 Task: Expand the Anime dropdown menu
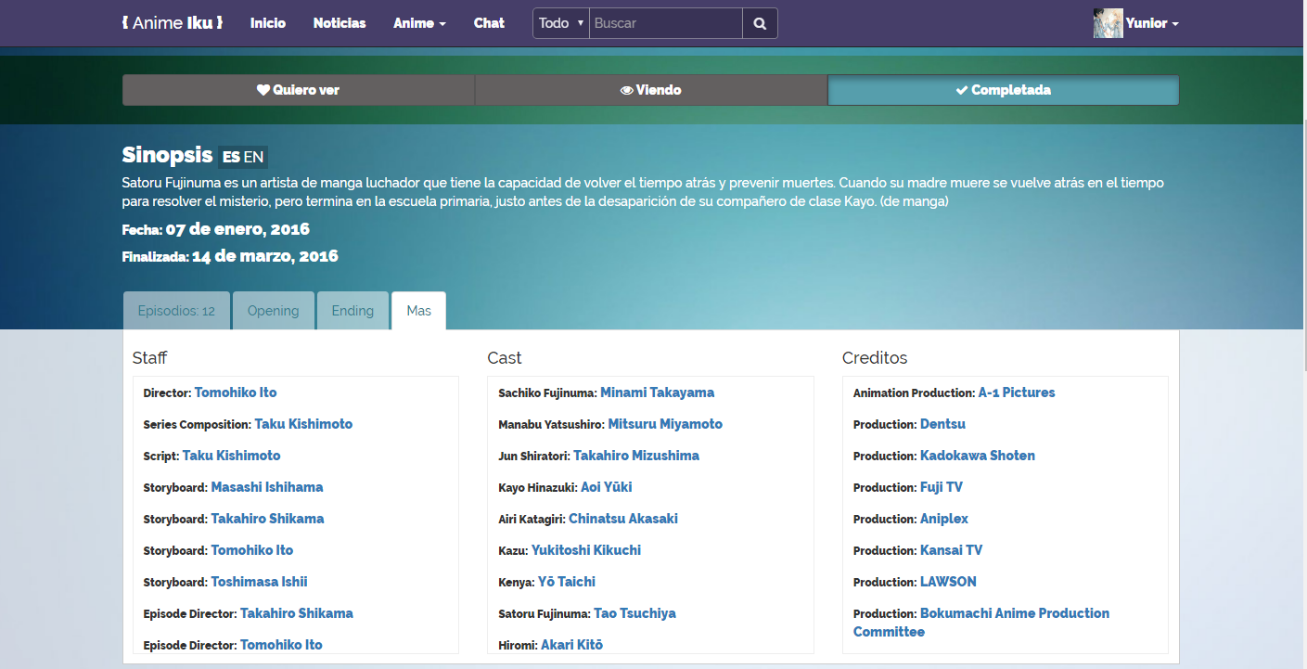tap(419, 23)
